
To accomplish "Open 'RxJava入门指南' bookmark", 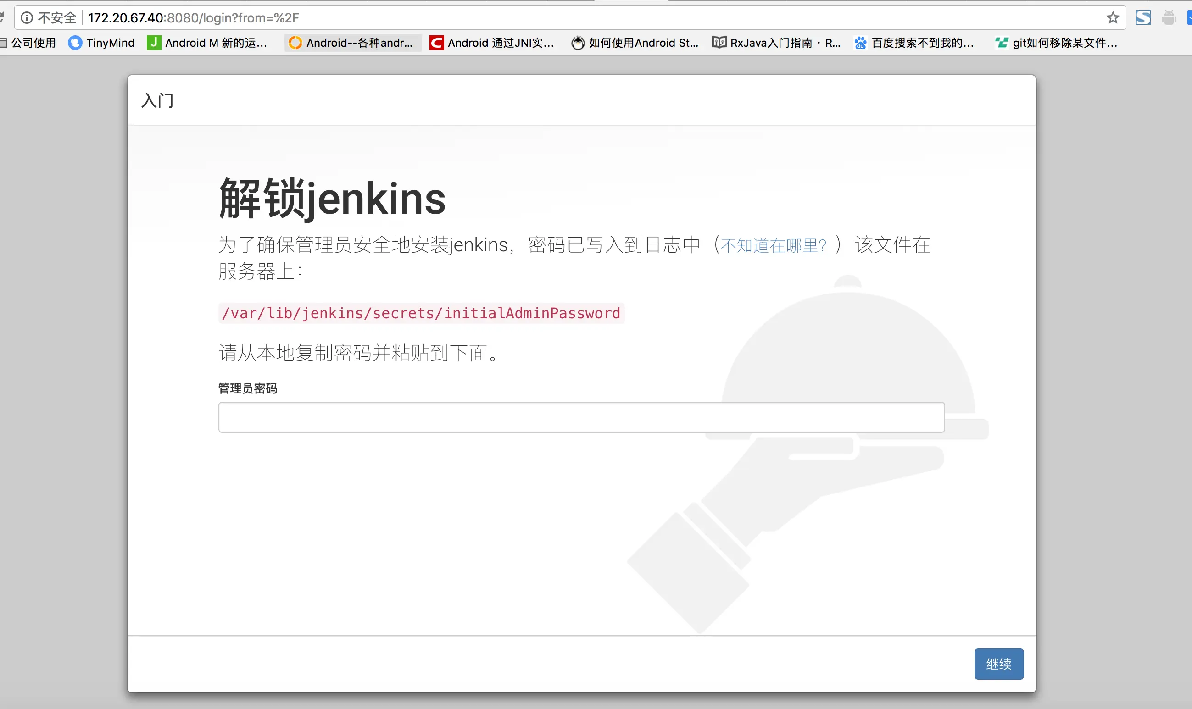I will pos(777,43).
